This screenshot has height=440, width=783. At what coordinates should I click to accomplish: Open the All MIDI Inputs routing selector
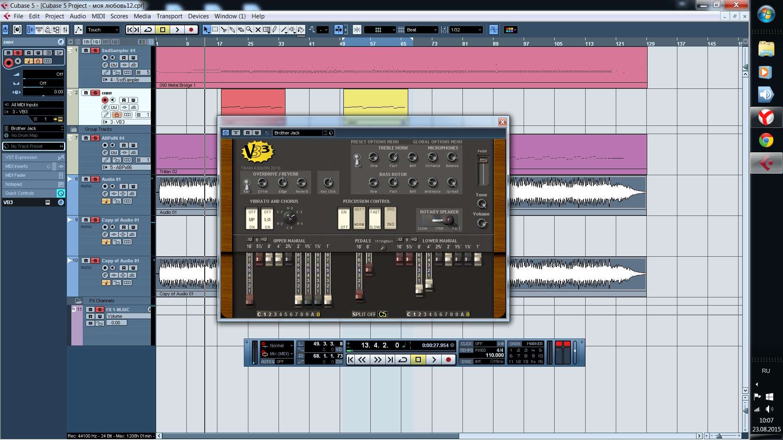33,105
